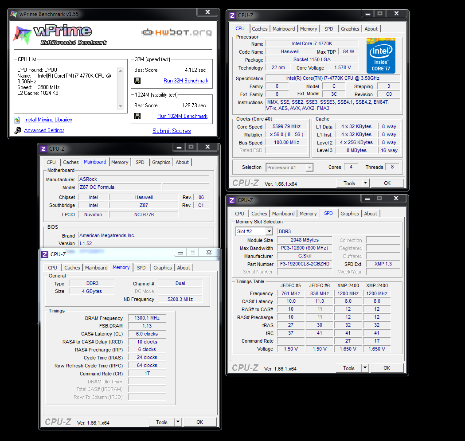Screen dimensions: 465x441
Task: Minimize the CPU-Z Memory tab window
Action: pos(180,252)
